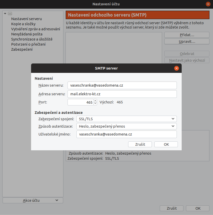This screenshot has width=213, height=215.
Task: Open Způsob autentizace dropdown
Action: pos(126,126)
